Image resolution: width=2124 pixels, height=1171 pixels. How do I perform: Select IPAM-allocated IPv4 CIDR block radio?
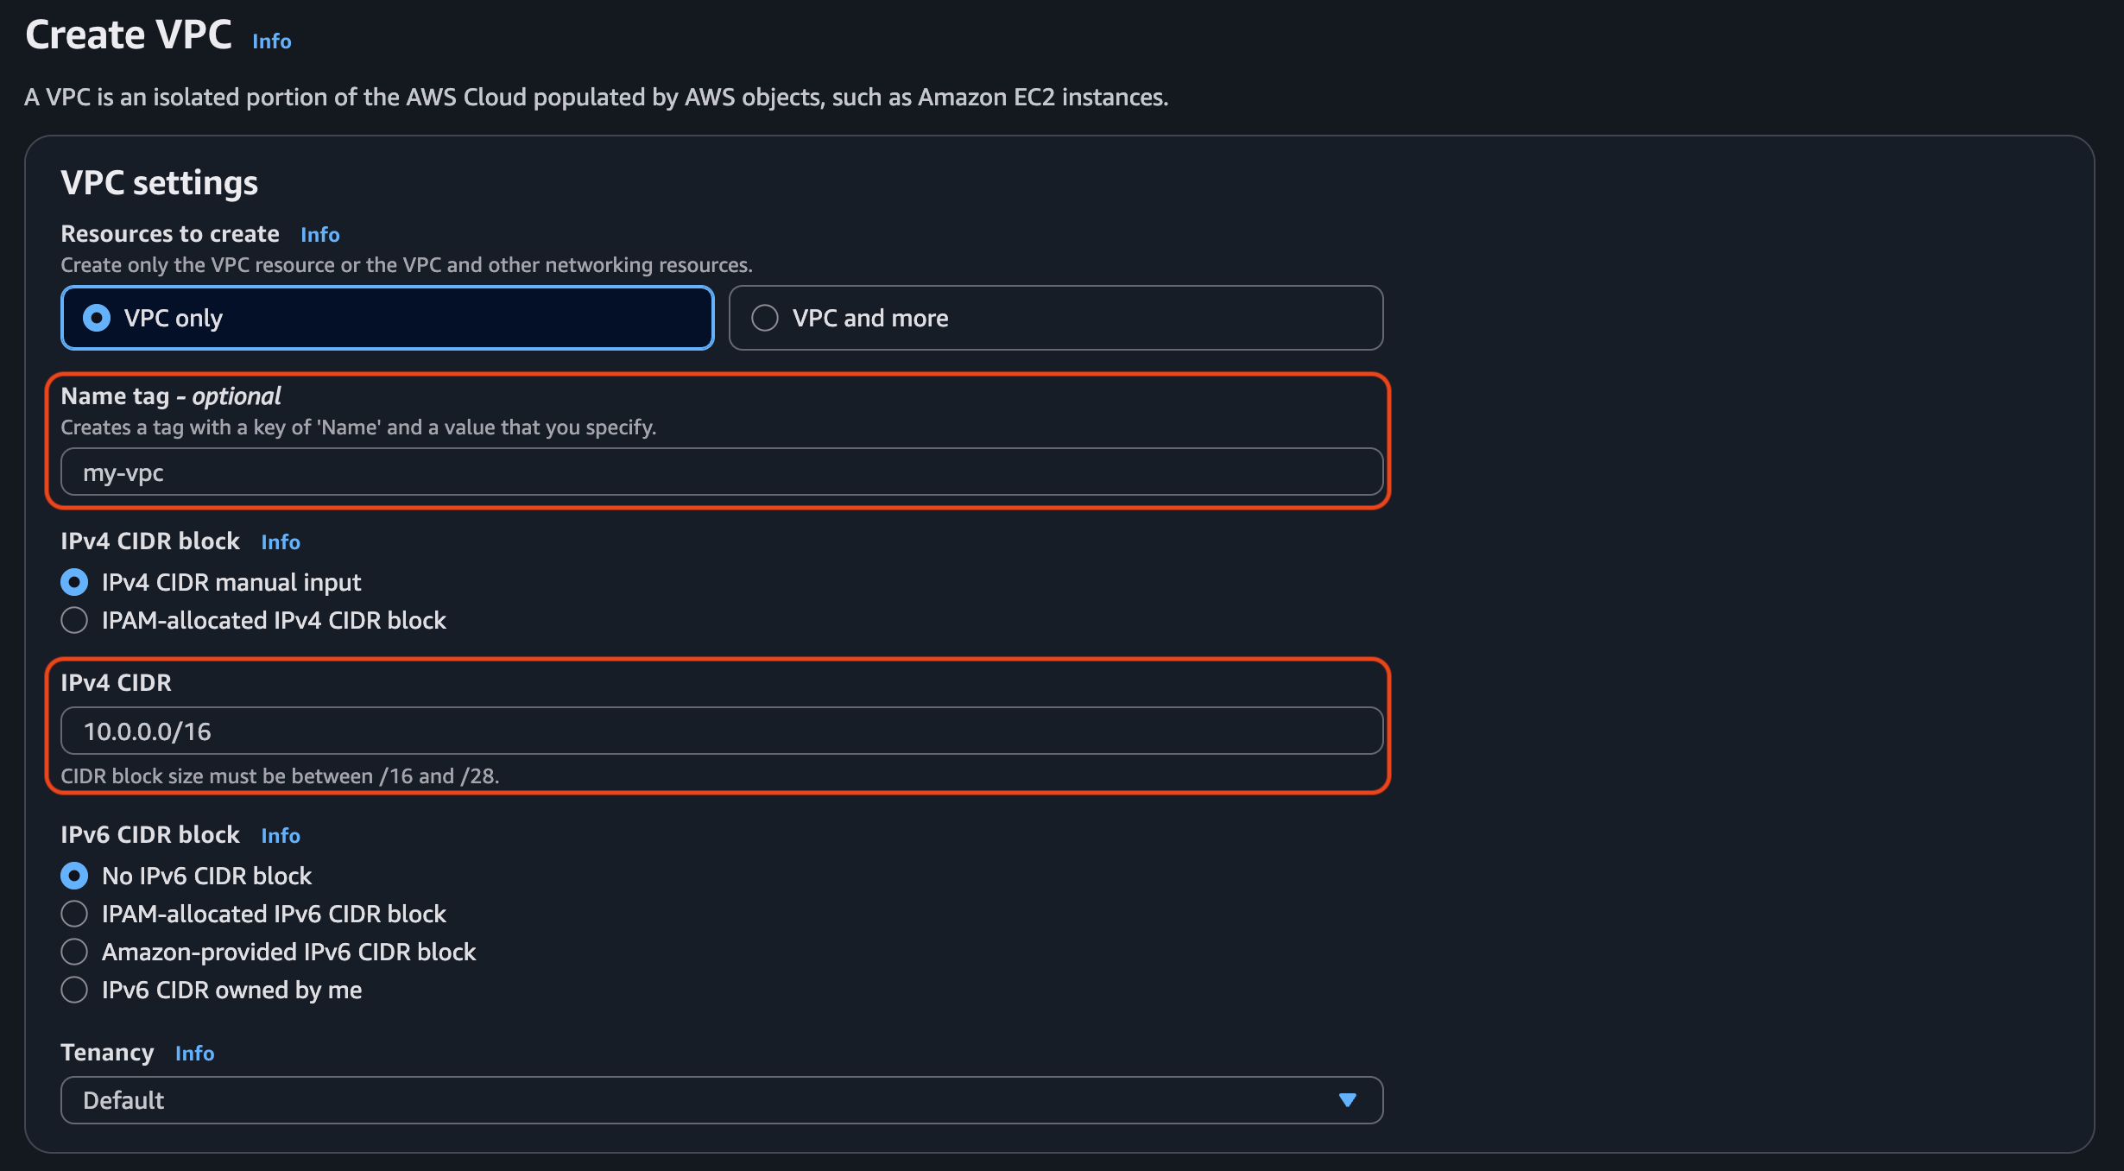coord(74,621)
